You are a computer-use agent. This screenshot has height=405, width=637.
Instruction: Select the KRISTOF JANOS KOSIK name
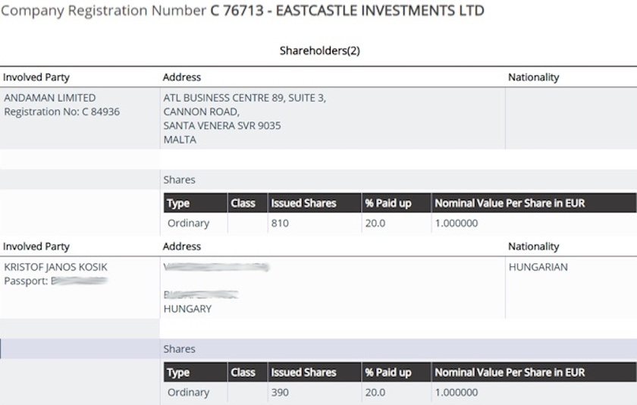[55, 267]
